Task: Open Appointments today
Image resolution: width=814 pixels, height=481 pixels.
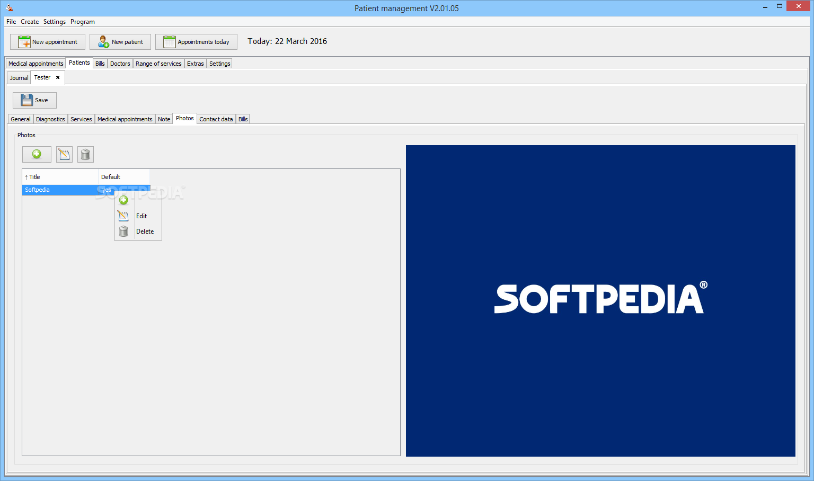Action: coord(196,42)
